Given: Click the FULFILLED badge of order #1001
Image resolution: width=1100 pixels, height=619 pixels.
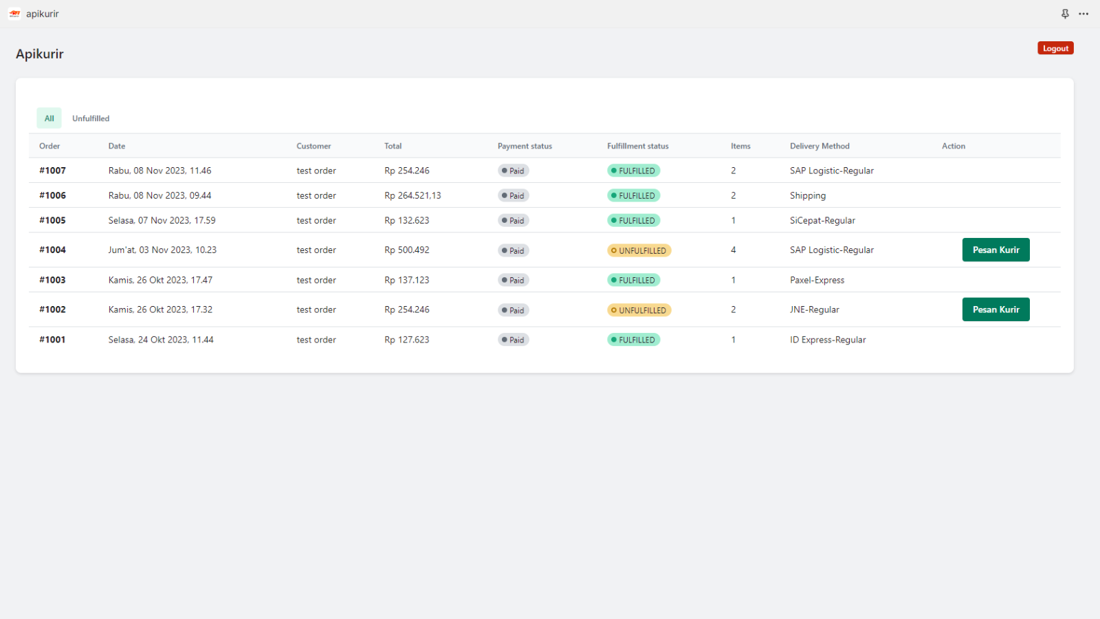Looking at the screenshot, I should pos(633,340).
